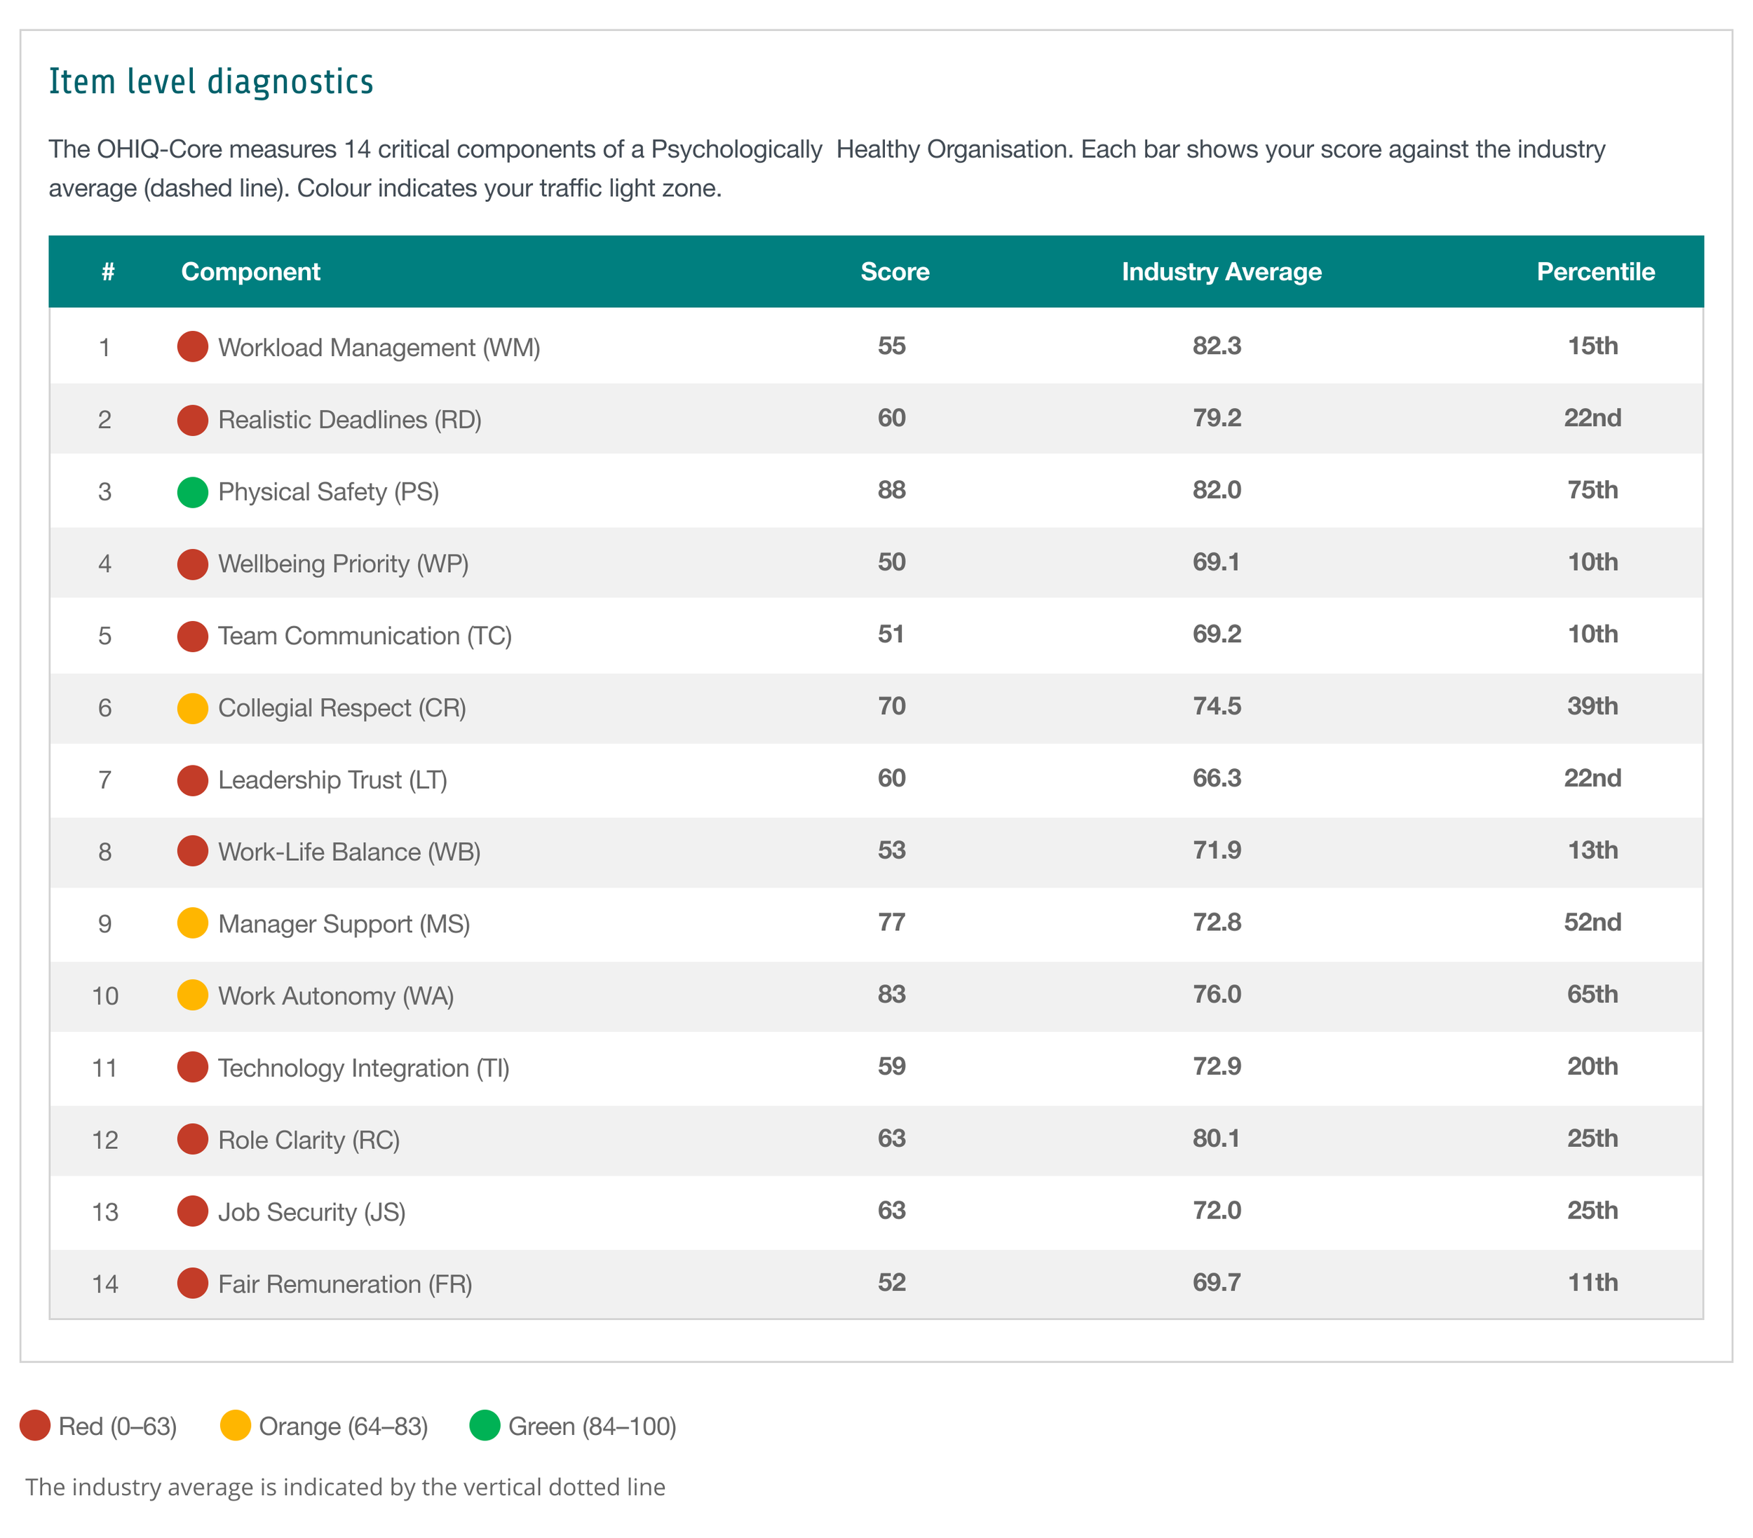Click the Item level diagnostics heading

click(x=211, y=81)
